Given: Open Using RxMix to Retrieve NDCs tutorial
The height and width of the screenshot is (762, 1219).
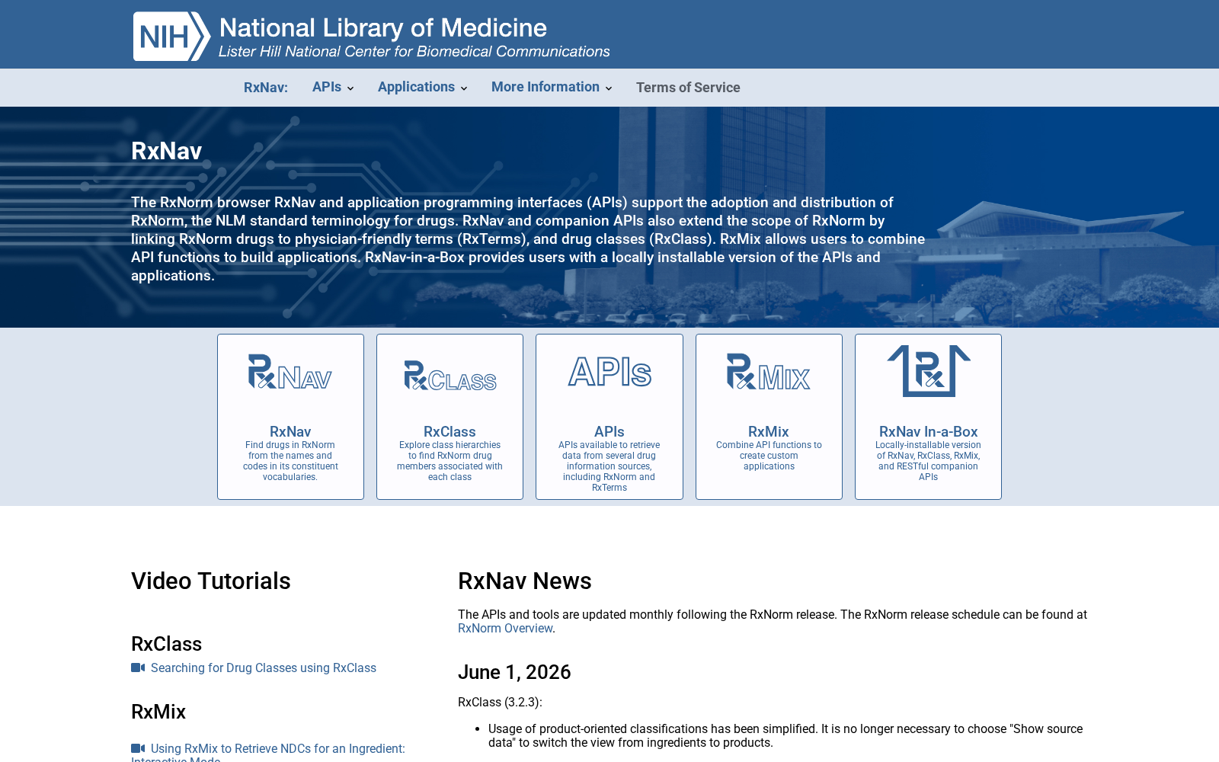Looking at the screenshot, I should [x=268, y=754].
